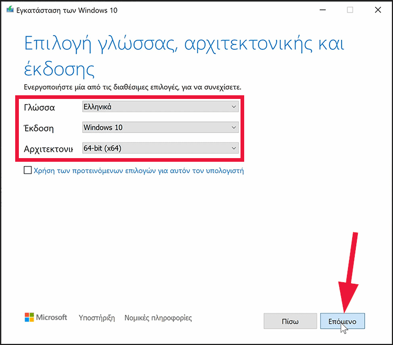This screenshot has width=393, height=345.
Task: Click the 'Γλώσσα' field label
Action: click(39, 107)
